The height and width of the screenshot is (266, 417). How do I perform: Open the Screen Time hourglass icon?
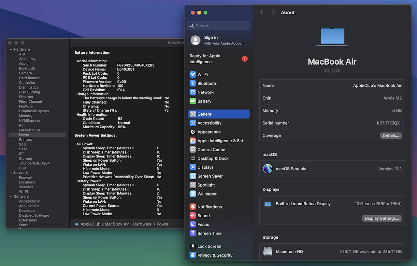tap(193, 234)
